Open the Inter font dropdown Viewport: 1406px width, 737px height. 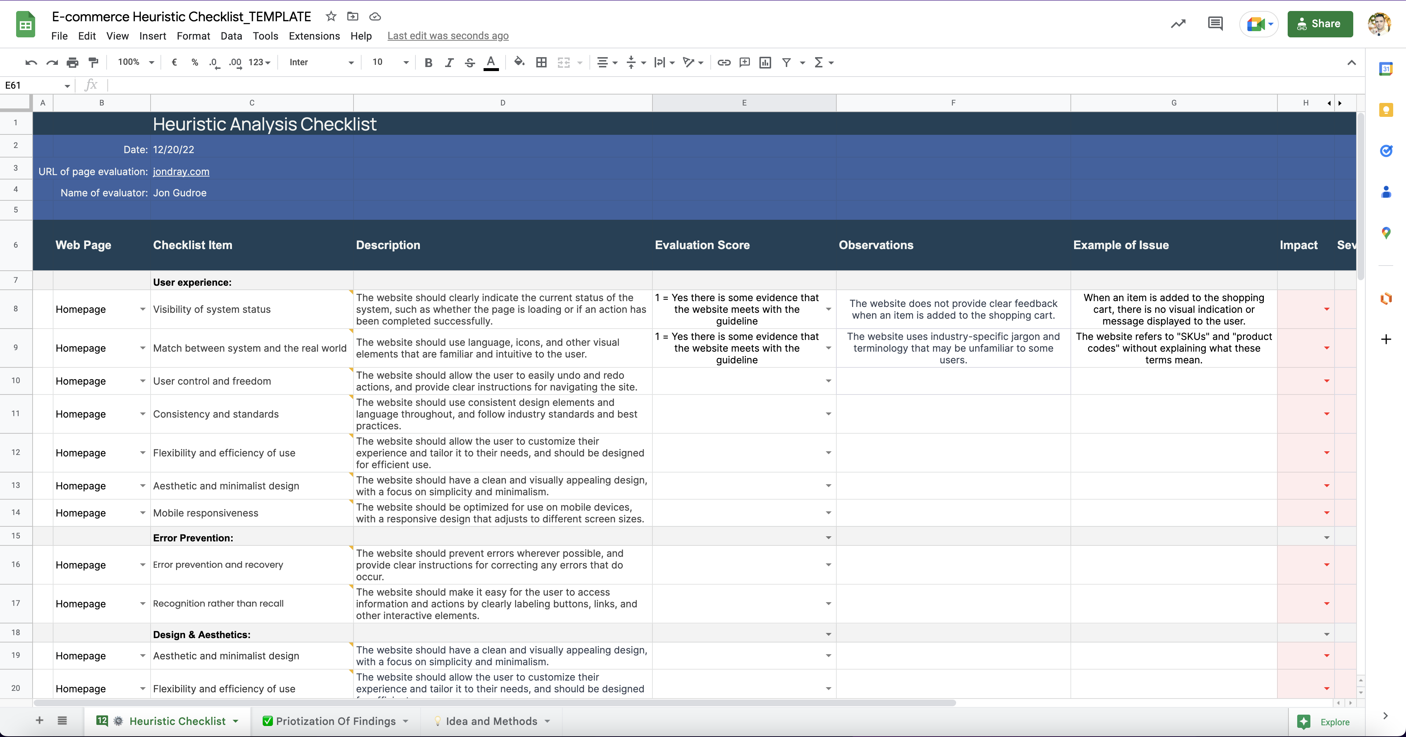tap(321, 62)
